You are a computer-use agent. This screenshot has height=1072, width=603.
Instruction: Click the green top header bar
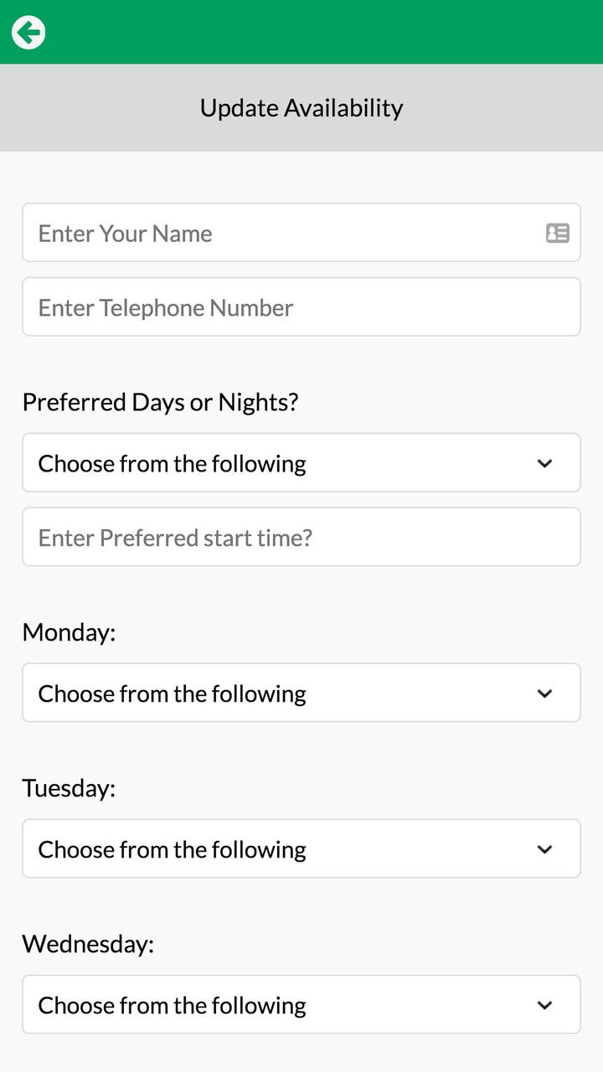pos(335,32)
